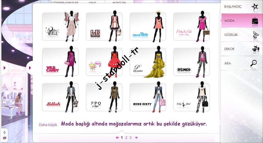This screenshot has width=263, height=143.
Task: Open the Baby Phat store
Action: click(192, 97)
